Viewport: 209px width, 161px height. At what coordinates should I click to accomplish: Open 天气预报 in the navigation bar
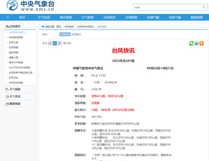pos(87,17)
